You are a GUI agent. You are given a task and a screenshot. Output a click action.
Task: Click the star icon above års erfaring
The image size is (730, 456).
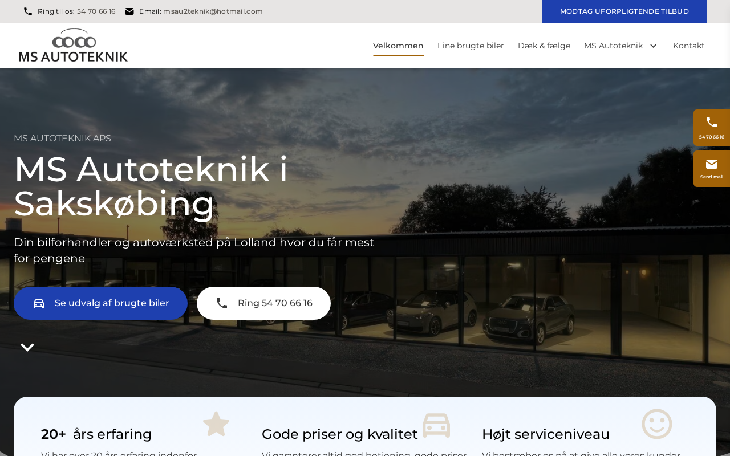(x=216, y=424)
